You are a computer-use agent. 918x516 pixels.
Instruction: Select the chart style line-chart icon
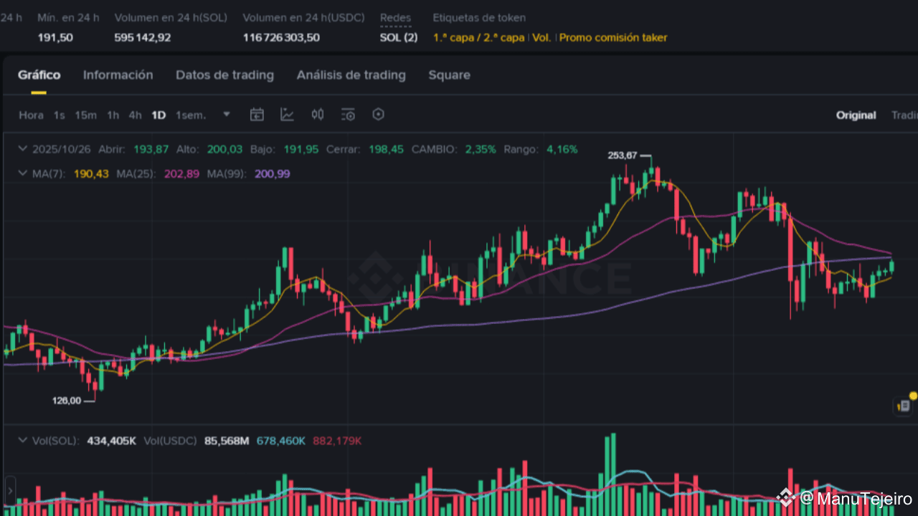click(x=287, y=115)
